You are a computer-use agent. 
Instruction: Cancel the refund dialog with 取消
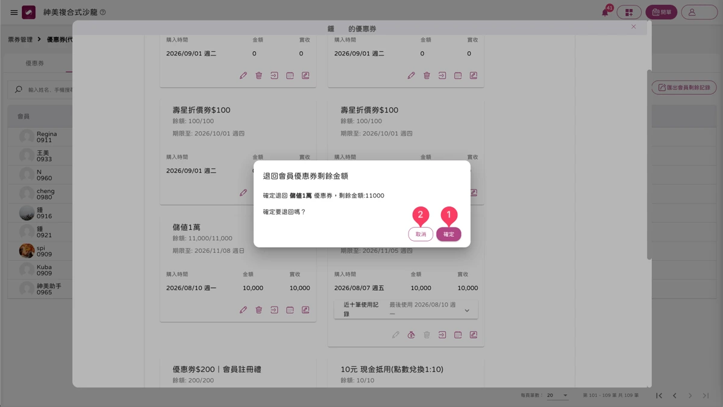(x=421, y=234)
